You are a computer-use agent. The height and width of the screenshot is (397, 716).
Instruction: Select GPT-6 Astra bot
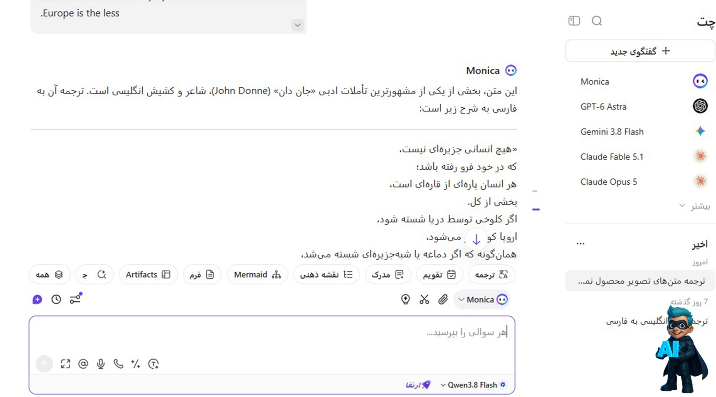pos(640,106)
